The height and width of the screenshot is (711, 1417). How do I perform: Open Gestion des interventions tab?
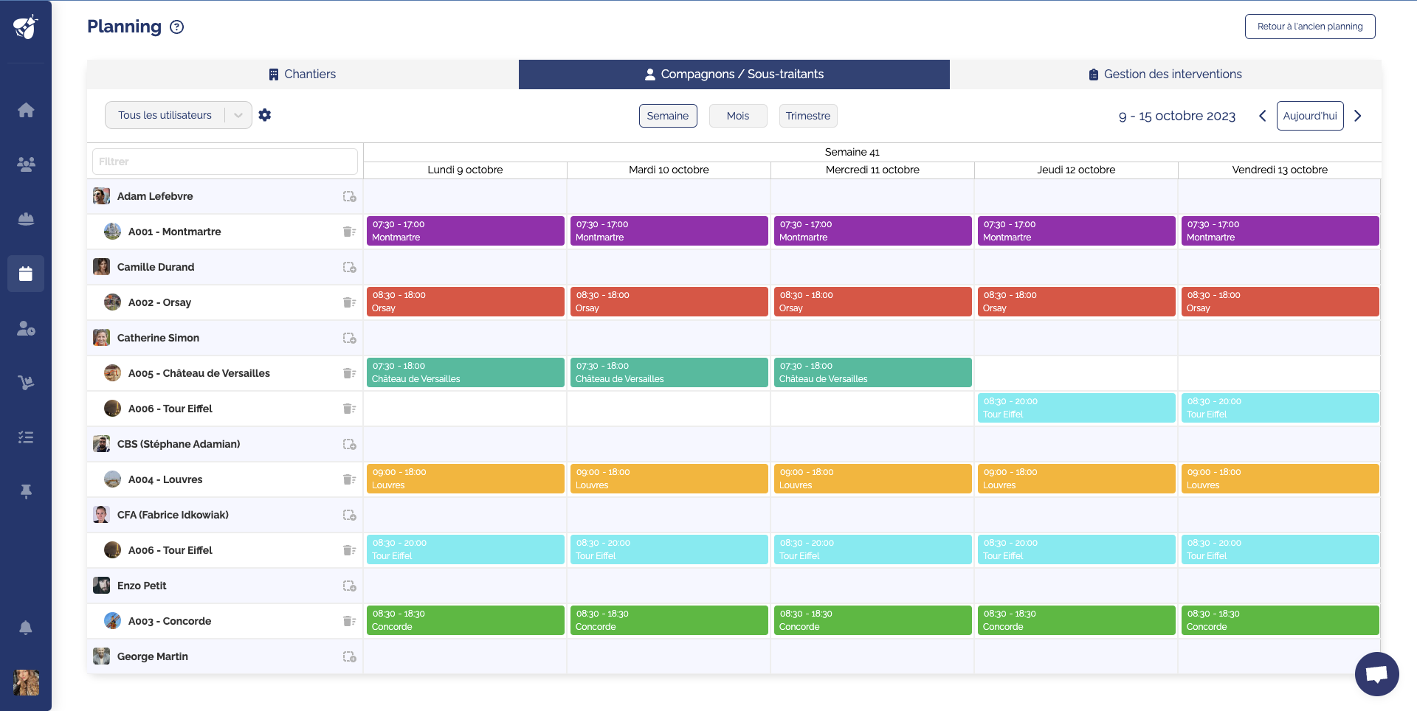coord(1165,74)
